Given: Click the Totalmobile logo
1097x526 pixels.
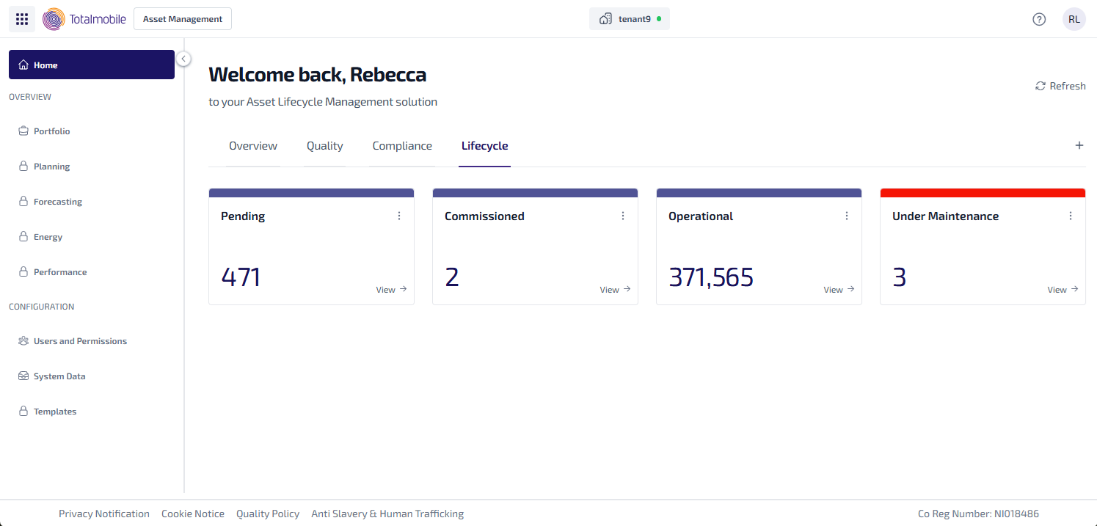Looking at the screenshot, I should point(84,19).
